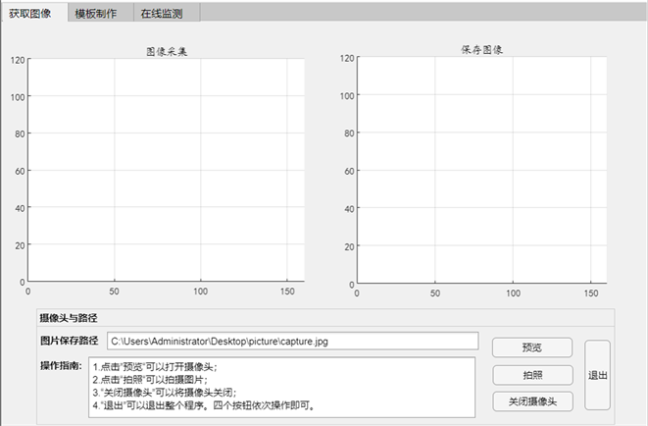Image resolution: width=648 pixels, height=426 pixels.
Task: Click the 拍照 button to capture
Action: coord(532,375)
